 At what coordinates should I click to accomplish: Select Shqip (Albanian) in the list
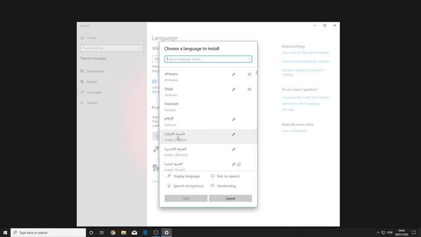coord(208,92)
